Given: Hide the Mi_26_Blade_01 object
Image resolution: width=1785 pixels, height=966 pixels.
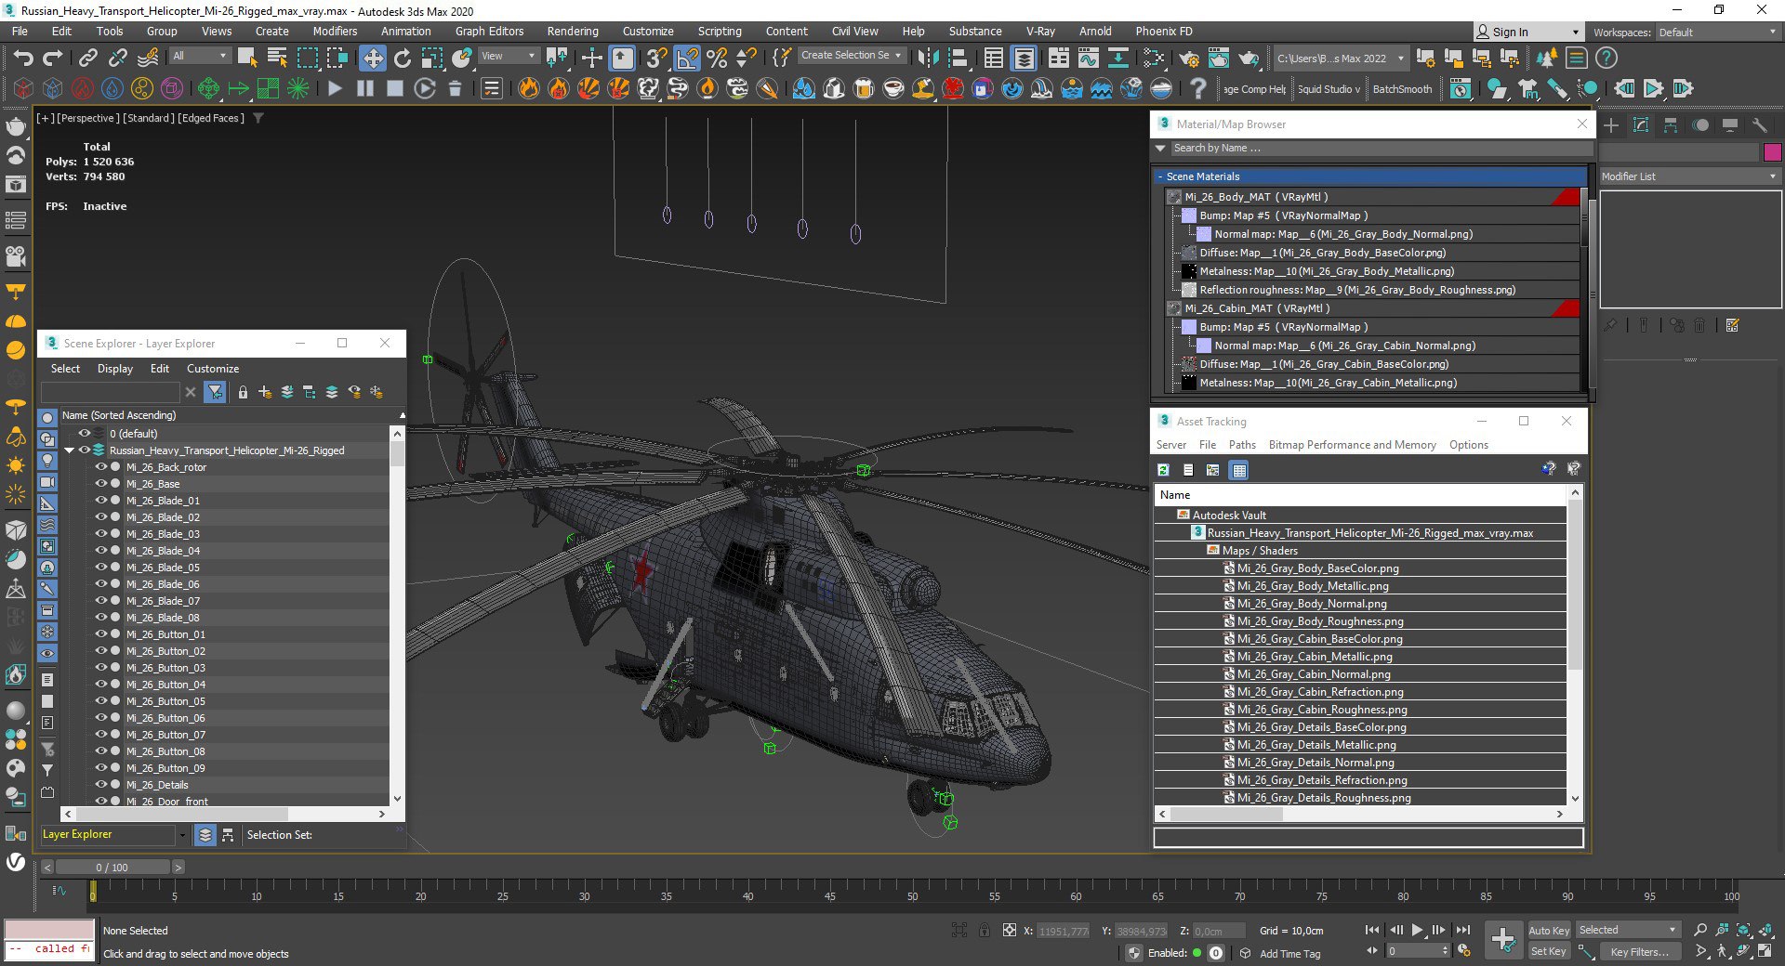Looking at the screenshot, I should click(101, 501).
